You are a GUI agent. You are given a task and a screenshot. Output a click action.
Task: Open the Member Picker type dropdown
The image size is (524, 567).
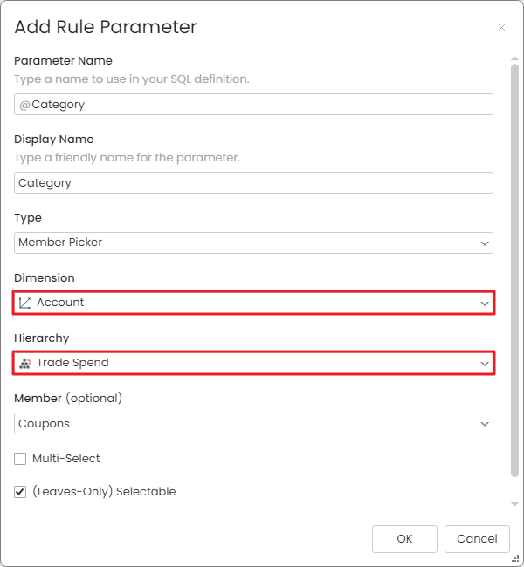[253, 243]
